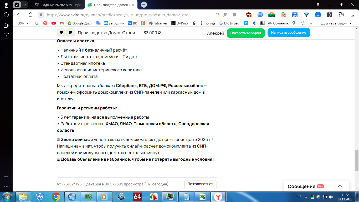Open the Yandex bookmark icon

pyautogui.click(x=45, y=23)
